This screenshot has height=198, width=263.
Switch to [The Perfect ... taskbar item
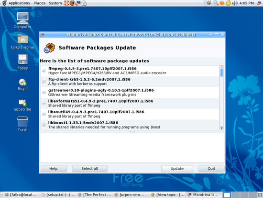(94, 195)
